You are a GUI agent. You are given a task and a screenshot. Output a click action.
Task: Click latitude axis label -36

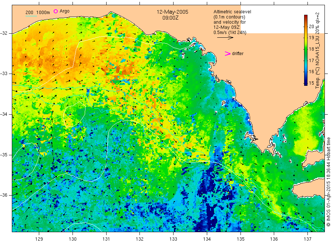pyautogui.click(x=4, y=195)
